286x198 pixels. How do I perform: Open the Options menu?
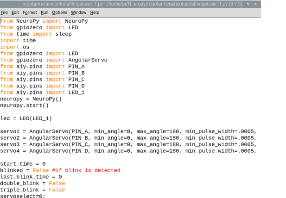[x=59, y=12]
